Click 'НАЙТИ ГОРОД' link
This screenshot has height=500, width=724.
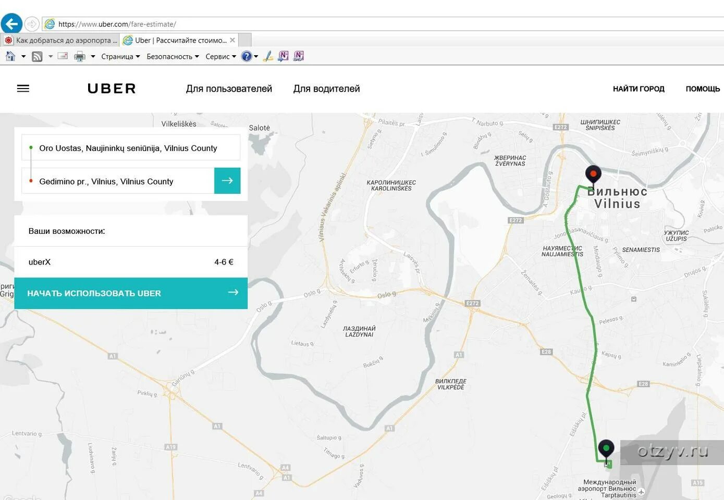(x=639, y=89)
